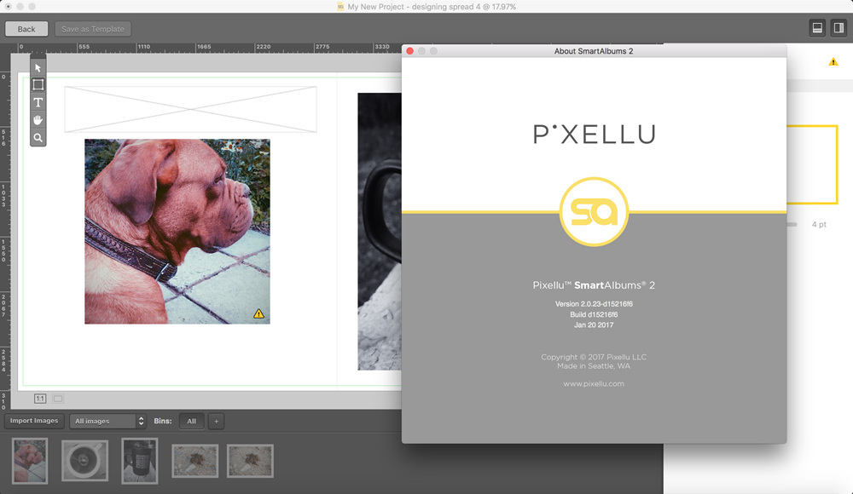This screenshot has height=494, width=853.
Task: Click the black-and-white mug photo on spread
Action: pyautogui.click(x=380, y=232)
